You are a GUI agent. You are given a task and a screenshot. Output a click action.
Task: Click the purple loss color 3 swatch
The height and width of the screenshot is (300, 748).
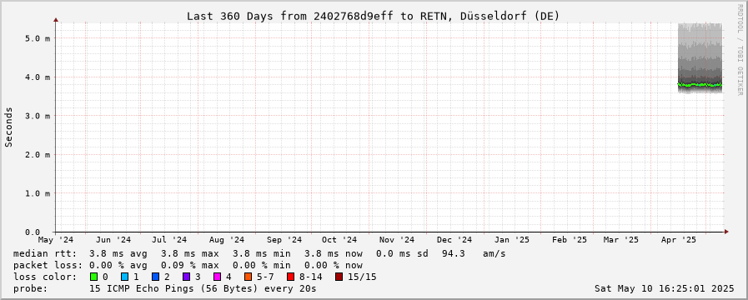pos(186,277)
